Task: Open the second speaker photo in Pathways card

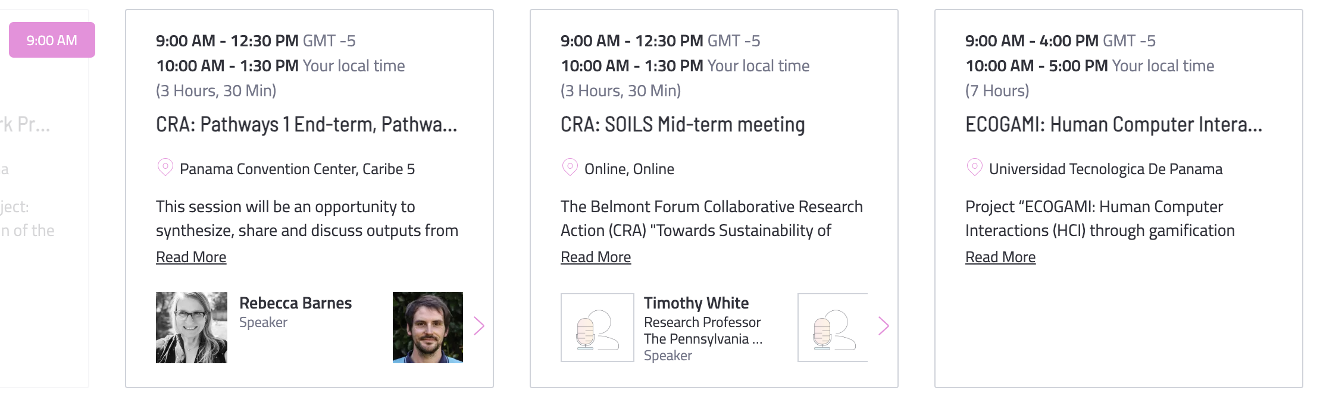Action: pyautogui.click(x=428, y=328)
